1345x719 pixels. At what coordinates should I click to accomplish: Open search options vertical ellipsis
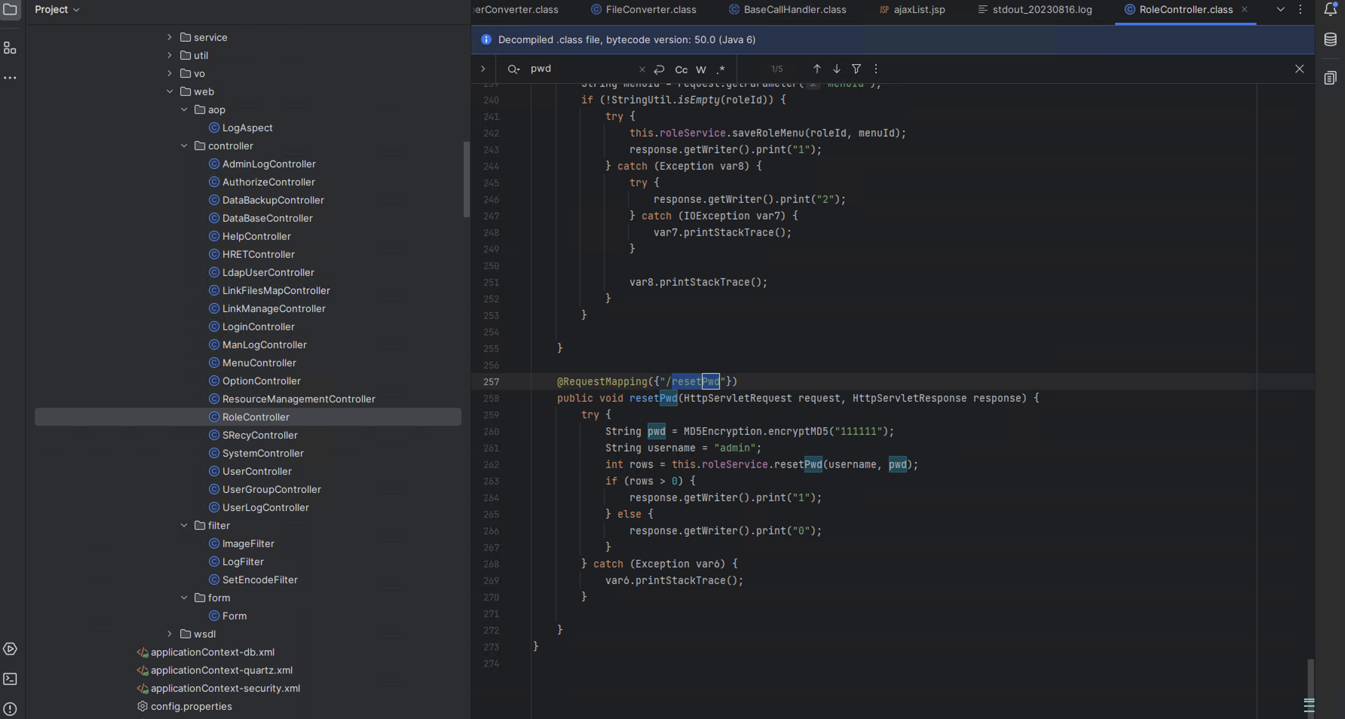(876, 68)
